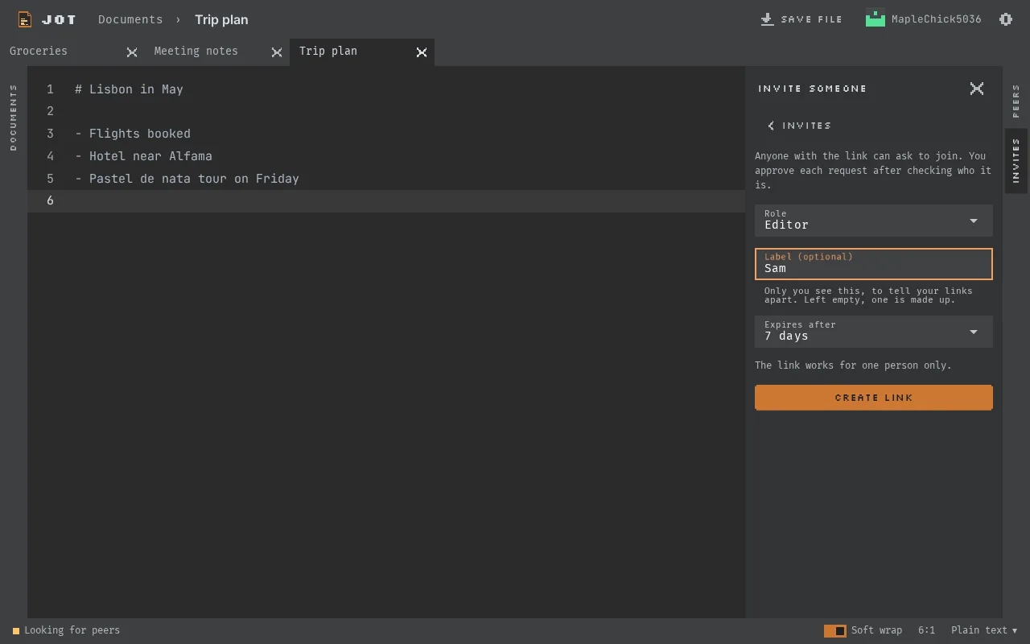Click the empty line 6 in editor
1030x644 pixels.
(x=386, y=201)
